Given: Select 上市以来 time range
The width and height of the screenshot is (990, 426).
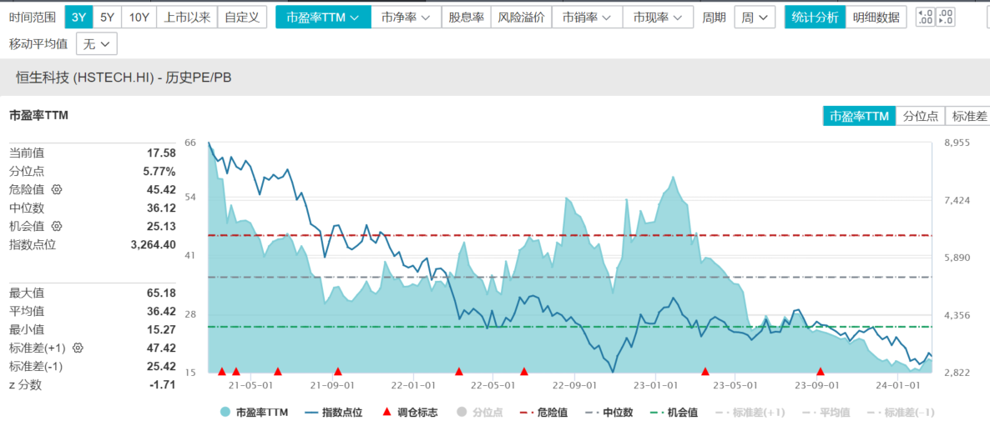Looking at the screenshot, I should coord(187,17).
